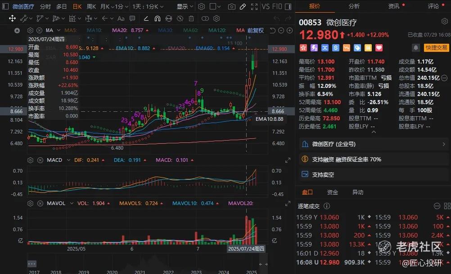Toggle 前复权 price adjustment
Screen dimensions: 451x274
pos(255,30)
